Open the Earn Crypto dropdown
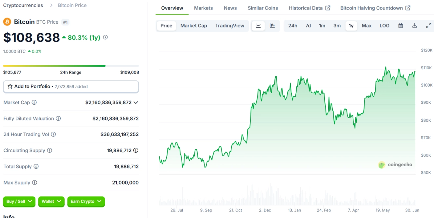434x218 pixels. (86, 201)
